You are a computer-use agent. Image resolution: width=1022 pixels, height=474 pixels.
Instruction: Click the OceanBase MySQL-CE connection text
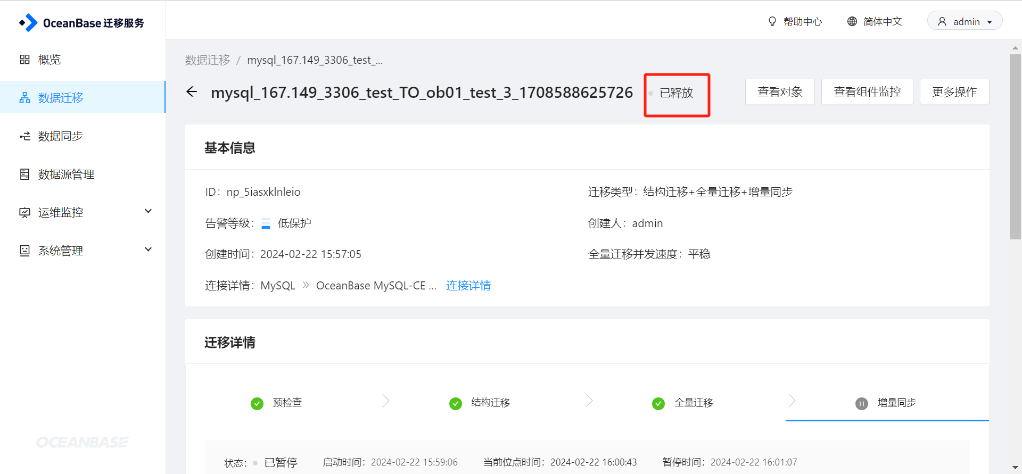coord(376,286)
